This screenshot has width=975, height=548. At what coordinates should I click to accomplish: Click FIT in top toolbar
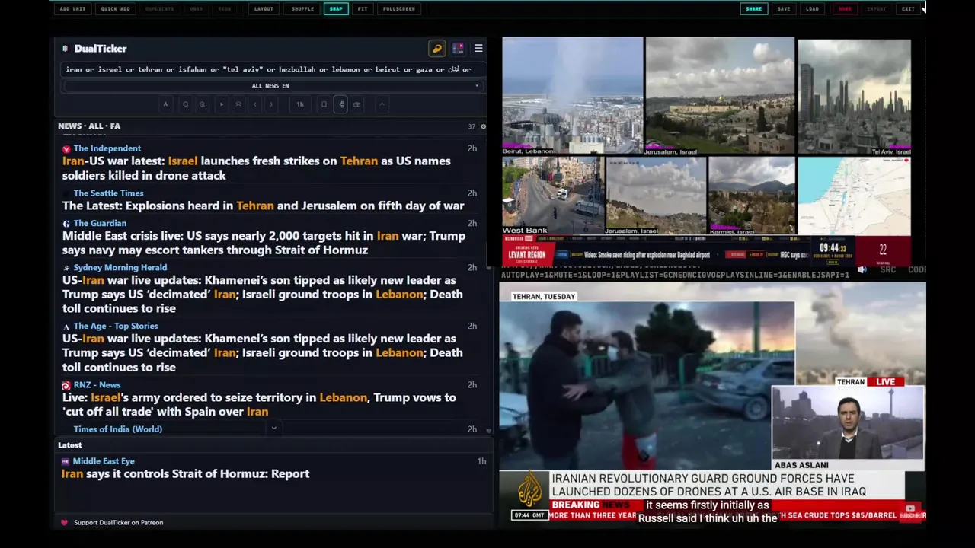click(x=363, y=9)
